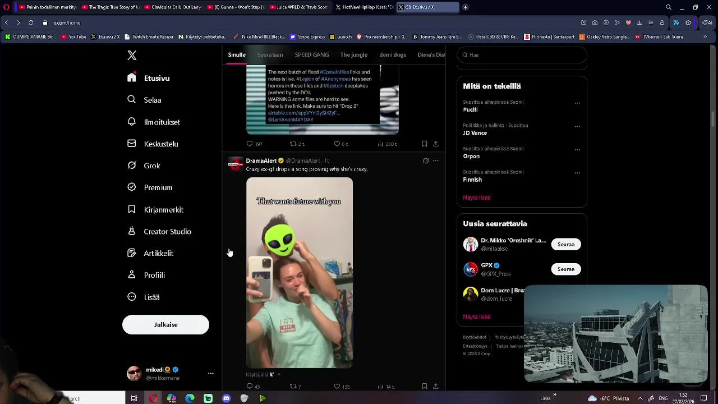Click the Hae search field
Viewport: 718px width, 404px height.
tap(522, 55)
